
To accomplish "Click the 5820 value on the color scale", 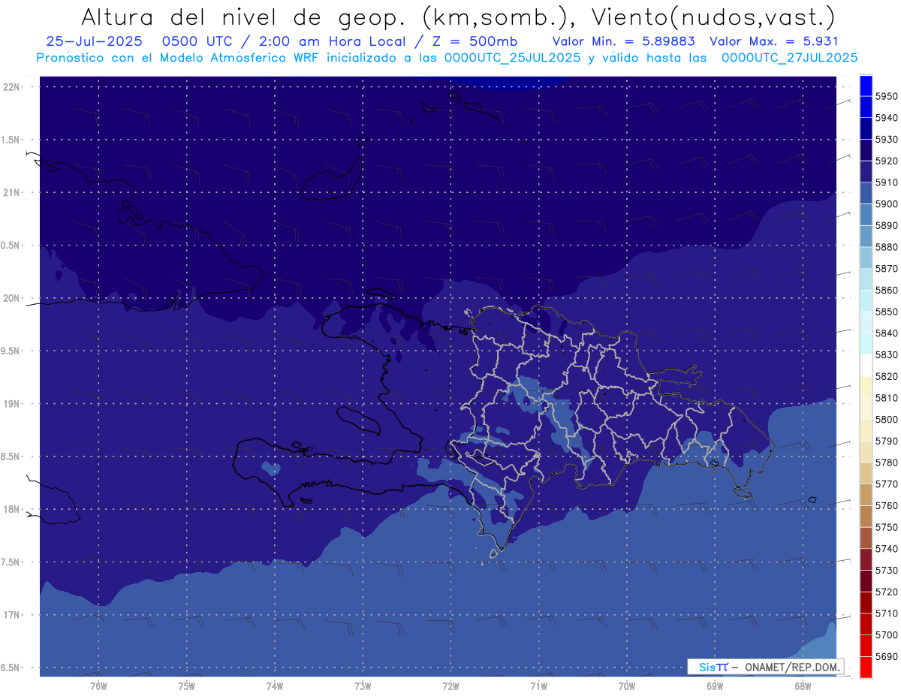I will coord(887,376).
